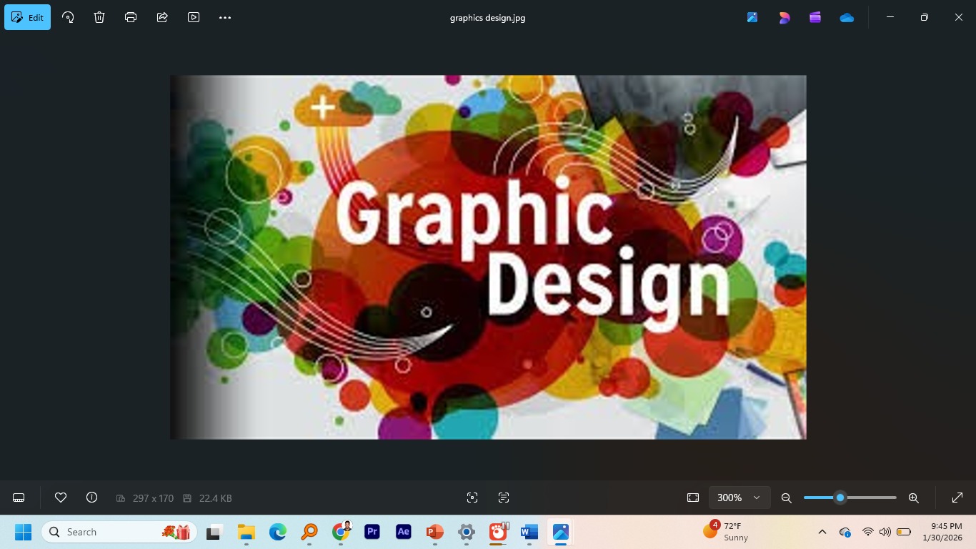Launch Adobe Premiere Pro from the taskbar

[x=372, y=532]
